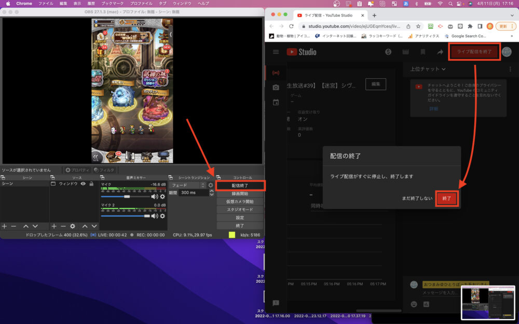Toggle Chrome side panel icon
519x324 pixels.
(x=480, y=26)
